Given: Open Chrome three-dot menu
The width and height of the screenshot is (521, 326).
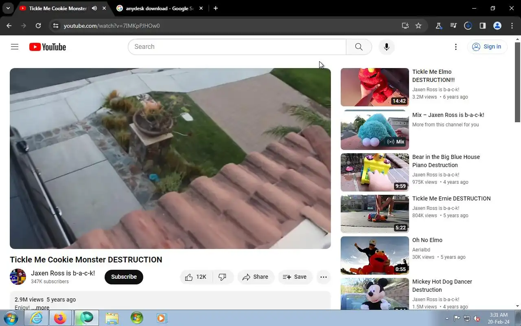Looking at the screenshot, I should tap(512, 26).
